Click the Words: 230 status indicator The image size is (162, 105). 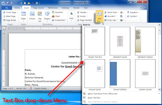pos(21,88)
